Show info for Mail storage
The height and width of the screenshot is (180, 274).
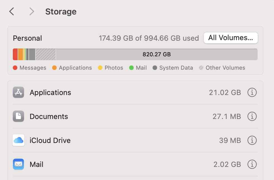(x=252, y=164)
